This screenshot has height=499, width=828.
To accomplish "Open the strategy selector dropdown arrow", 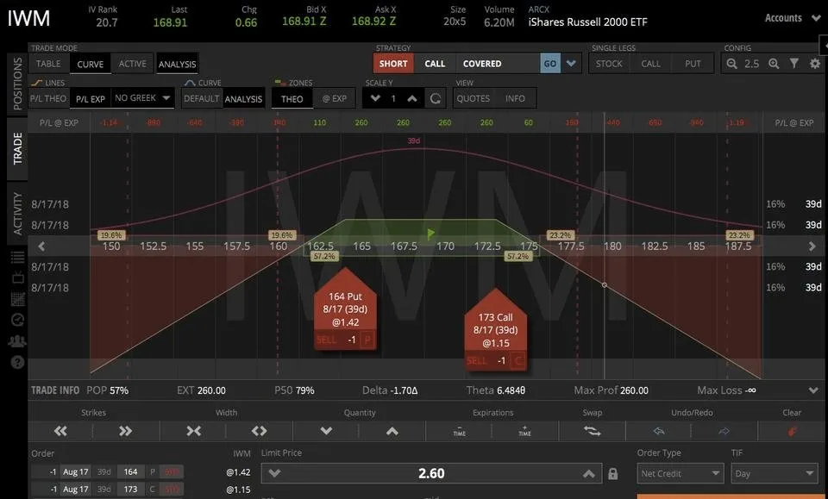I will (x=571, y=64).
